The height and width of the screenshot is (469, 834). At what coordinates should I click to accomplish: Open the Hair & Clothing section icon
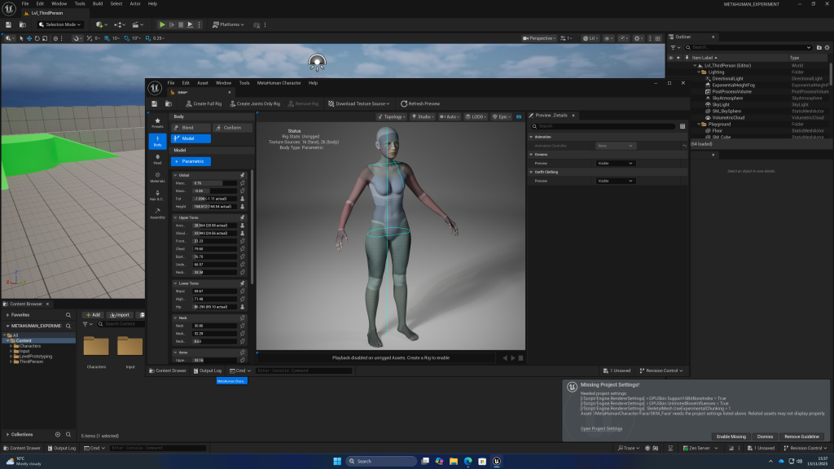coord(157,195)
